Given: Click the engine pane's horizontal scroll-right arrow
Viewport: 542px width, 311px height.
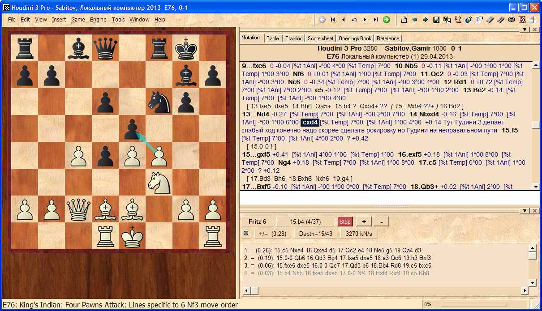Looking at the screenshot, I should (525, 291).
